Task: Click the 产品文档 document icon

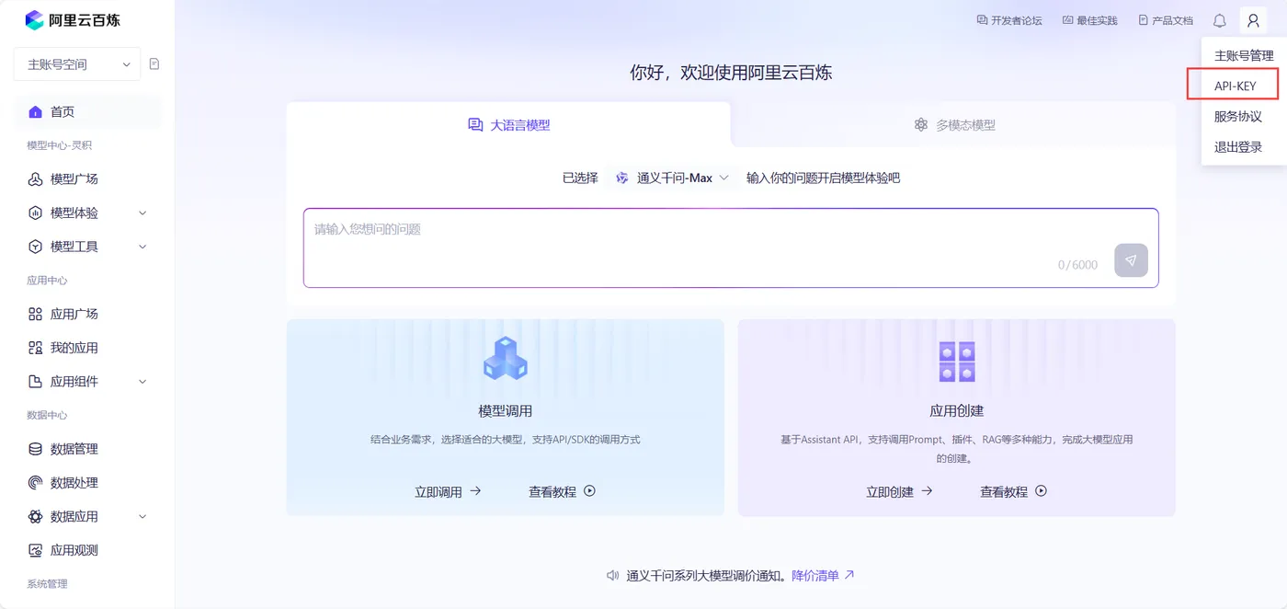Action: tap(1144, 20)
